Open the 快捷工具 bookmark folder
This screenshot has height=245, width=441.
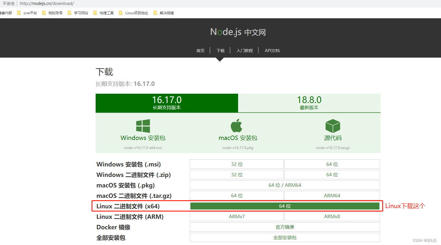[103, 13]
